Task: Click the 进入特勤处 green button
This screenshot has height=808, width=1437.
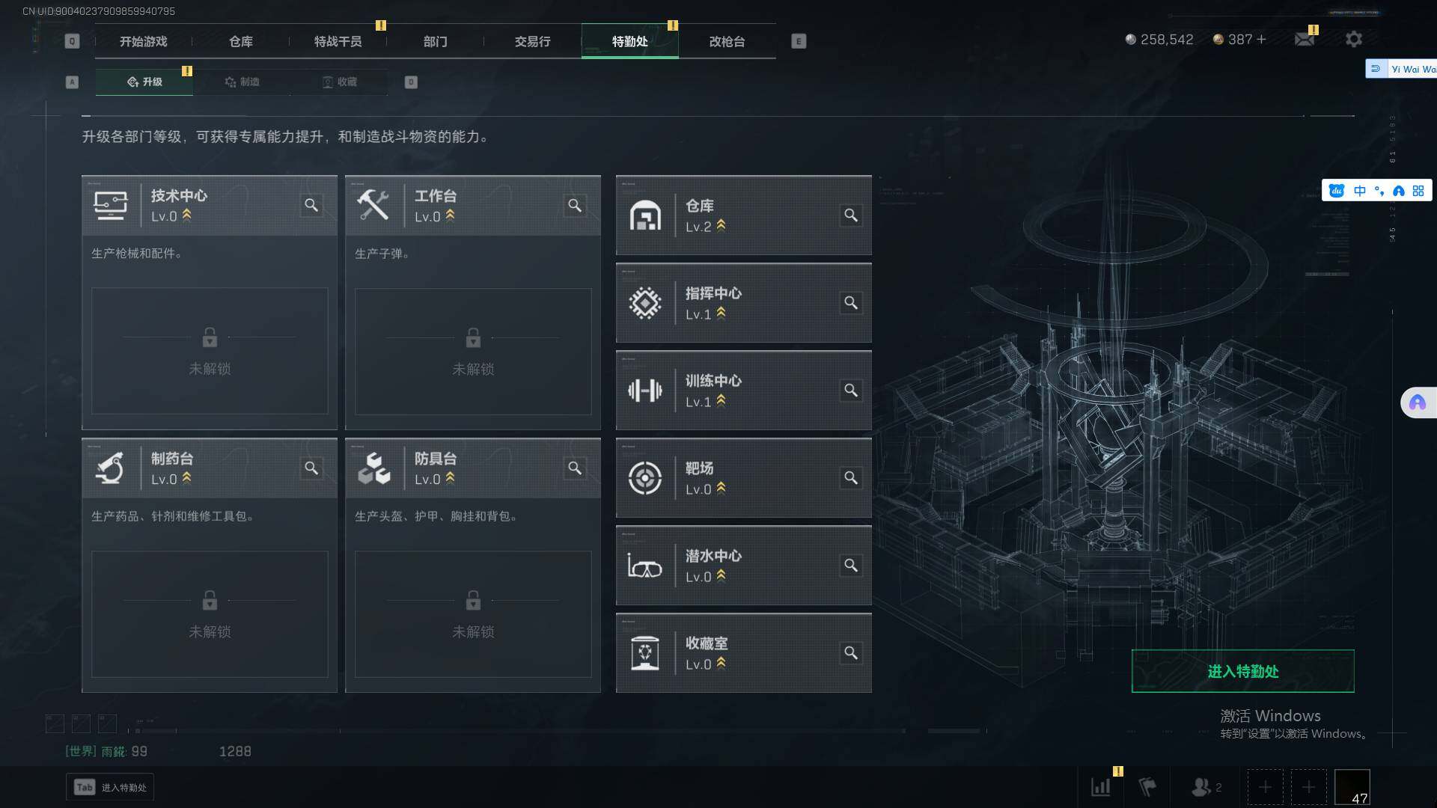Action: [x=1243, y=671]
